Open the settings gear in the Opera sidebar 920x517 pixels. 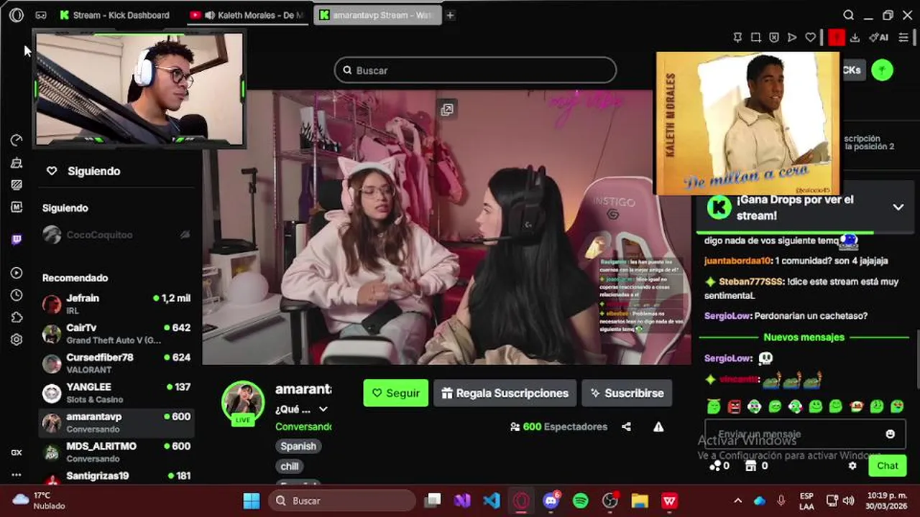[x=17, y=340]
